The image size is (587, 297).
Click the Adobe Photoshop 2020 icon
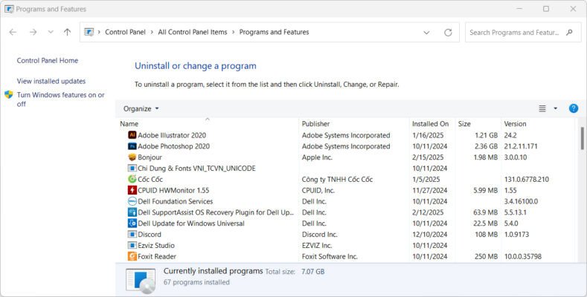pyautogui.click(x=132, y=146)
